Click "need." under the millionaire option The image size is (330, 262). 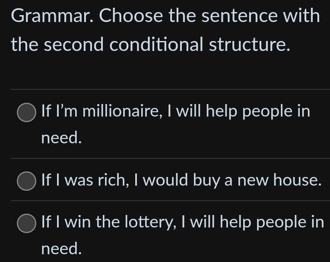[61, 138]
